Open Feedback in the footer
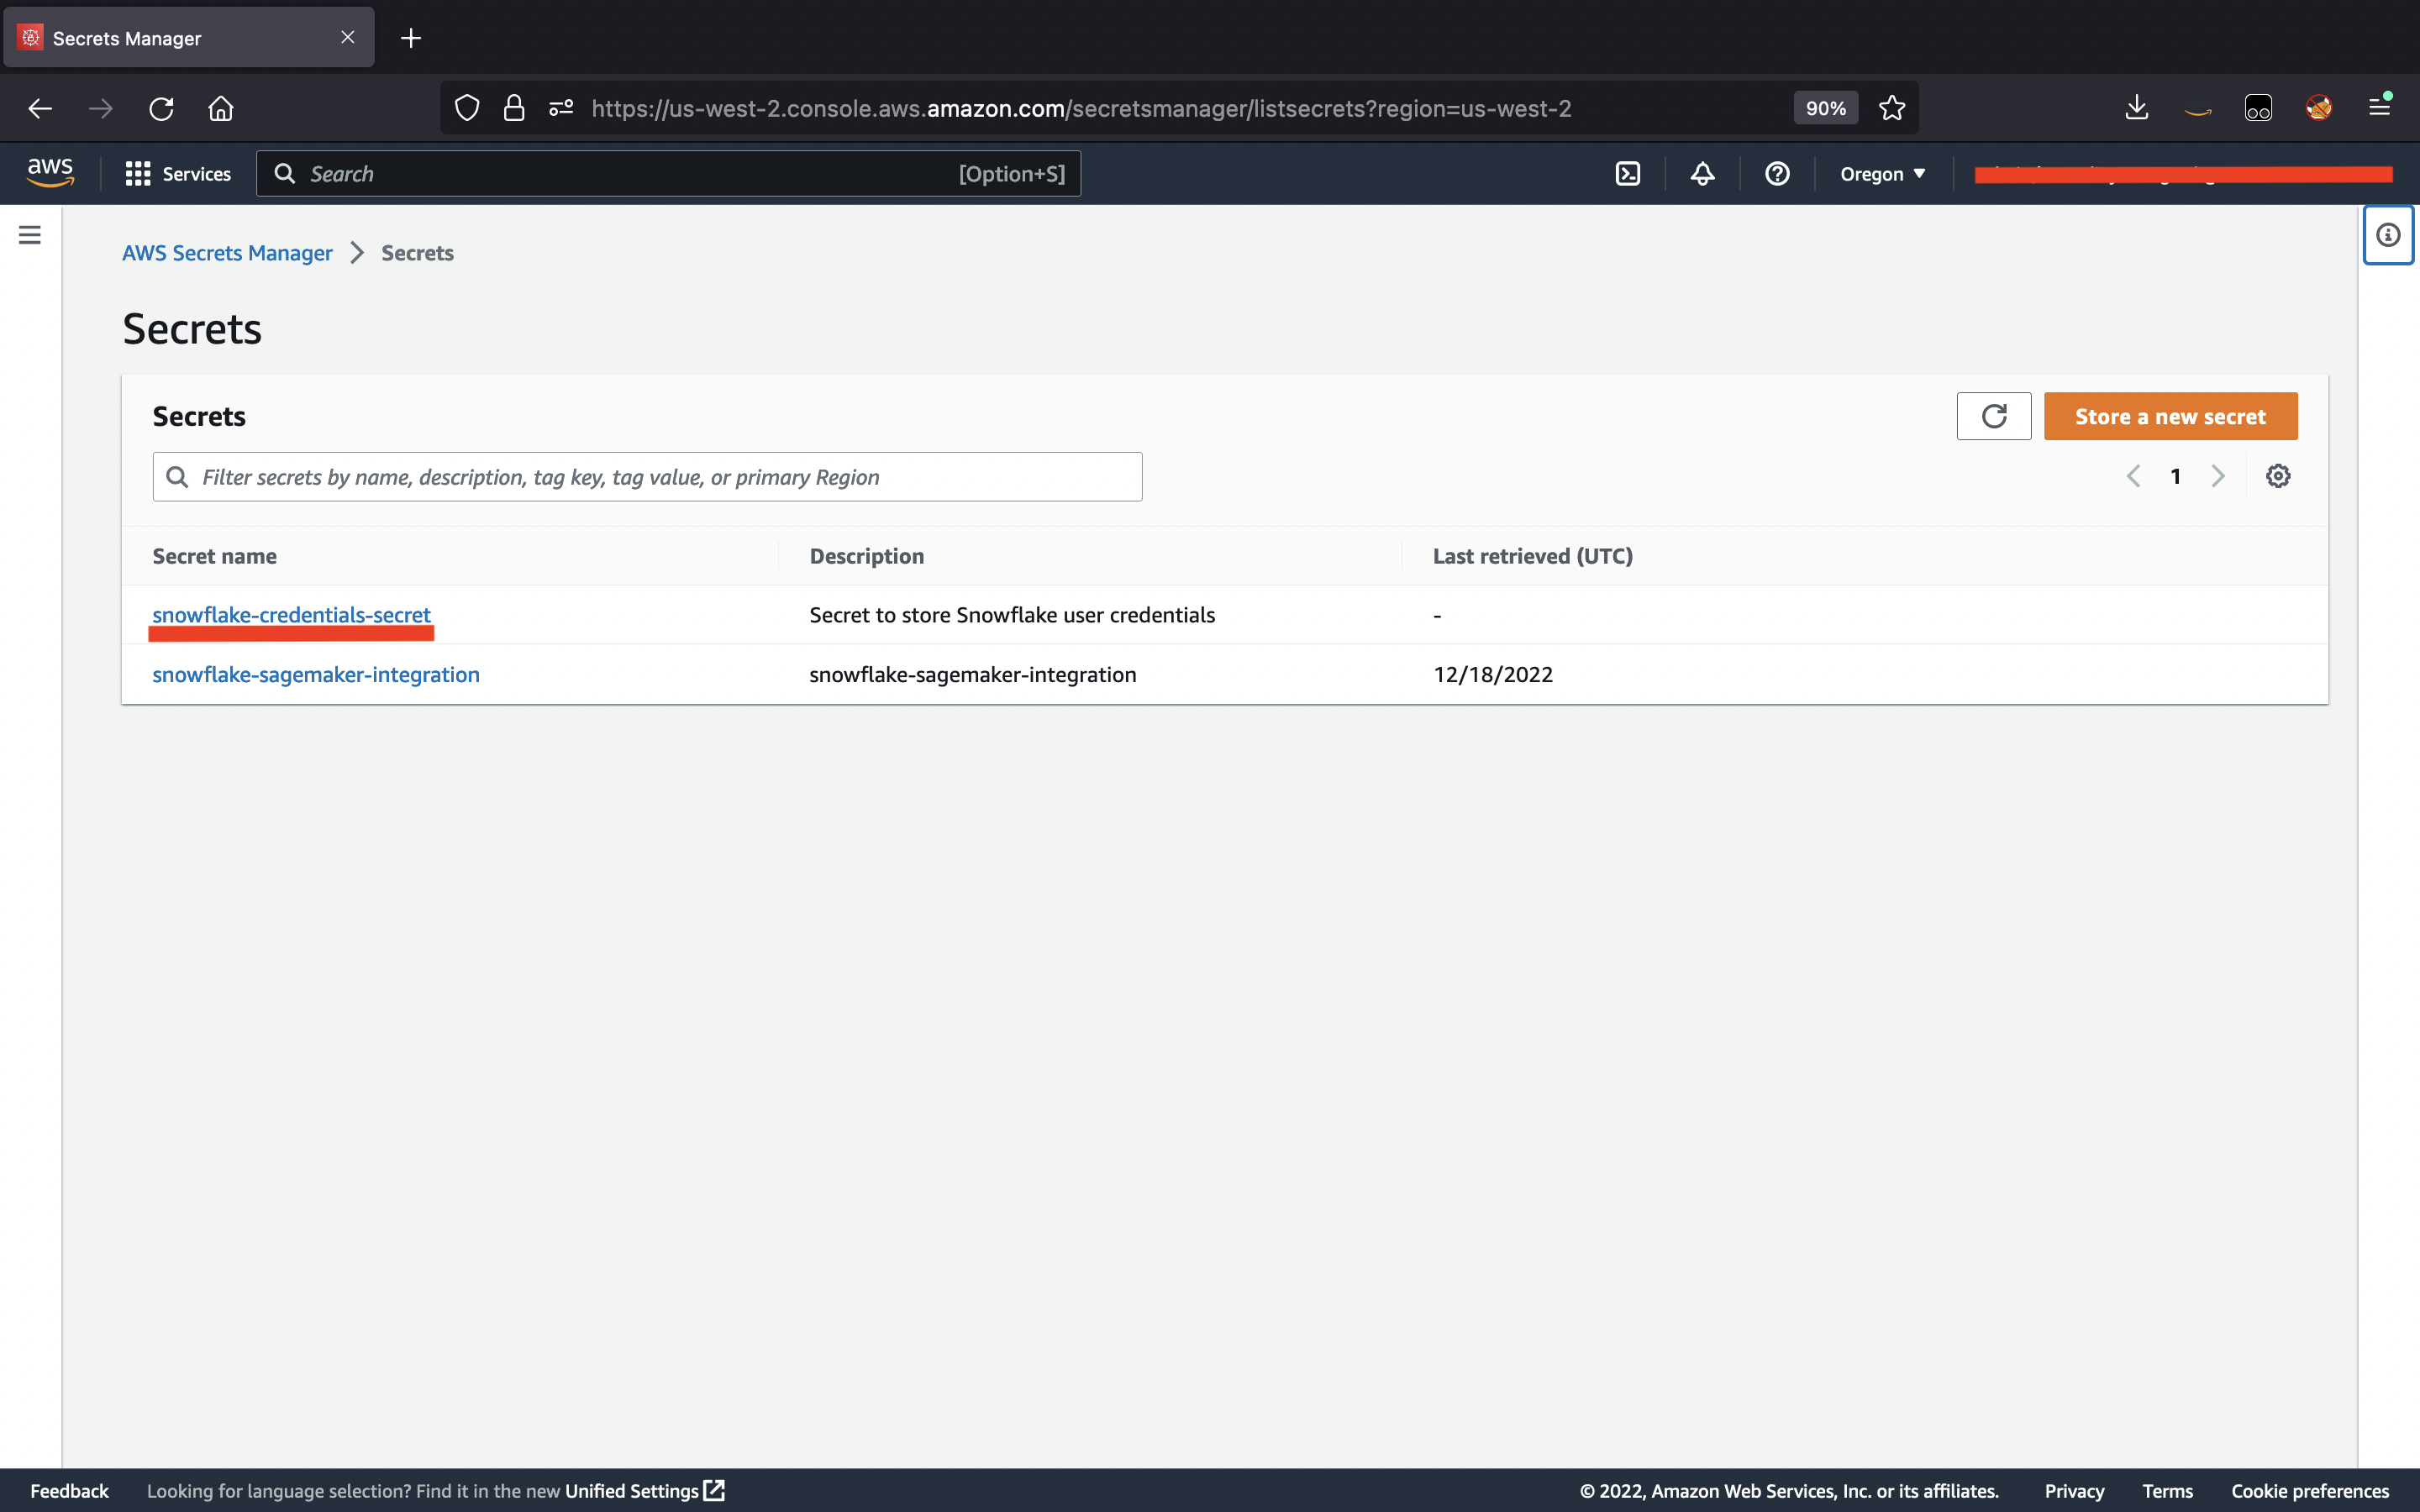2420x1512 pixels. pos(69,1491)
